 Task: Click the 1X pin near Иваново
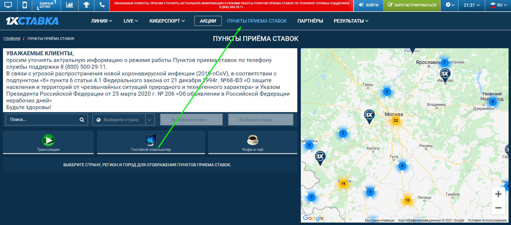point(445,75)
